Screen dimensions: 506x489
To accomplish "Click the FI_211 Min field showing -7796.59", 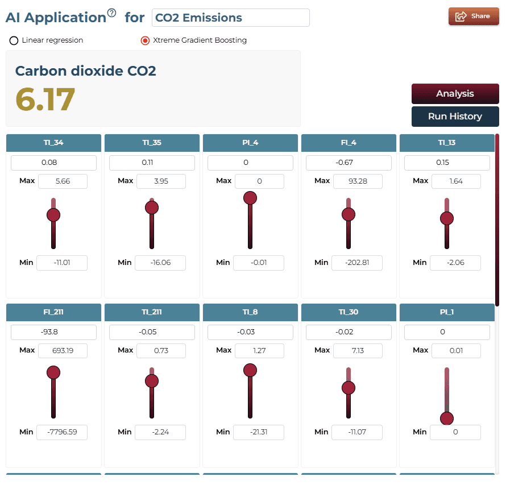I will [62, 432].
